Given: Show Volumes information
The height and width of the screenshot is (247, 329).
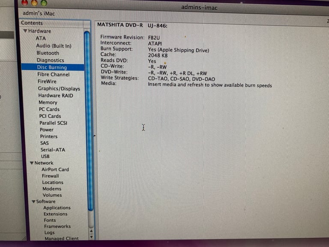Looking at the screenshot, I should click(52, 195).
